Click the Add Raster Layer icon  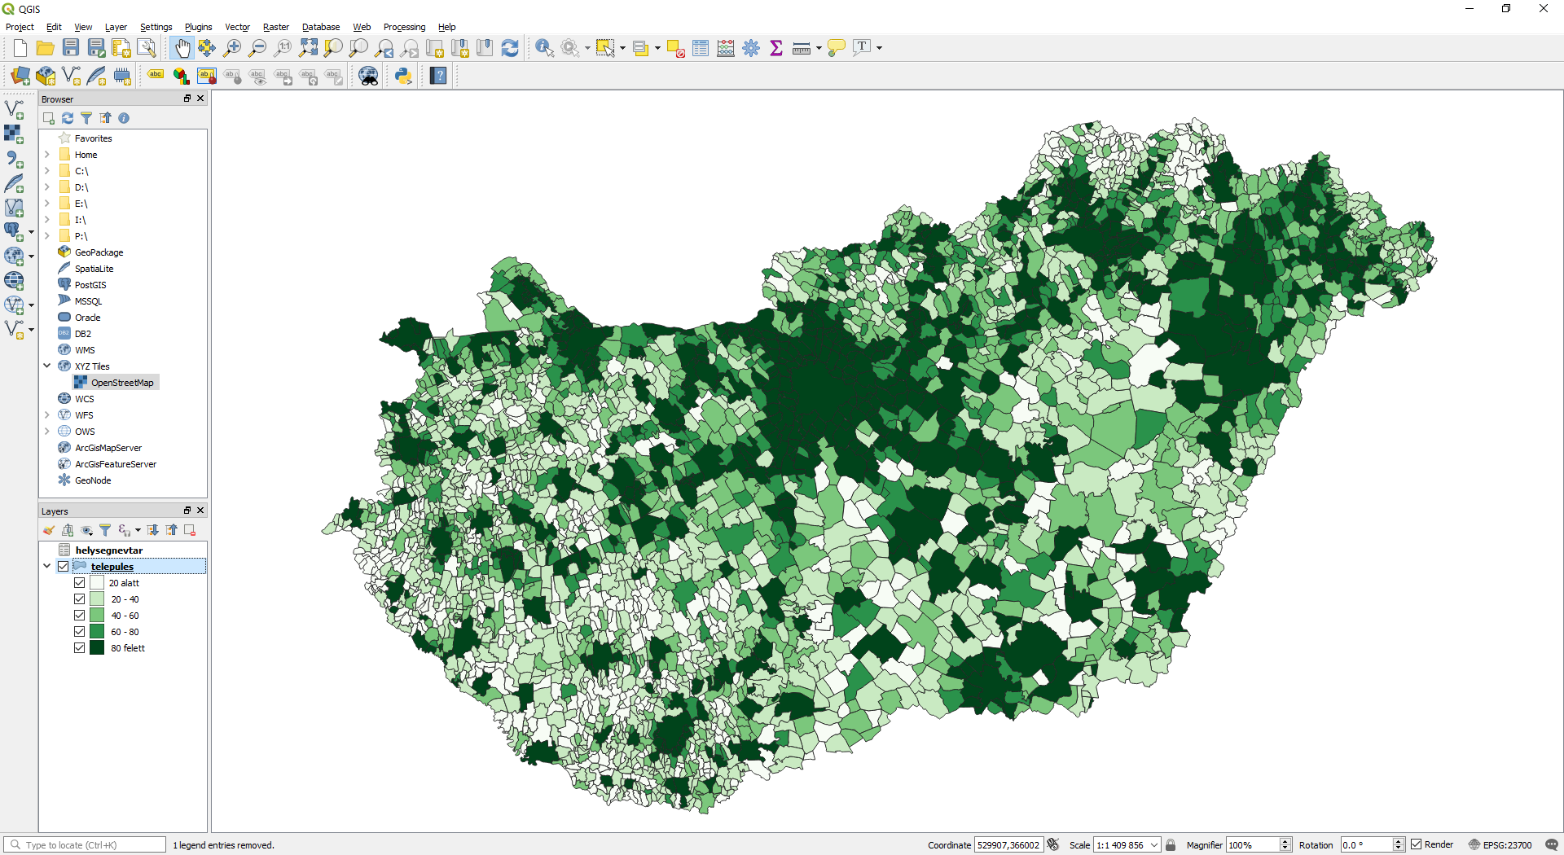14,134
